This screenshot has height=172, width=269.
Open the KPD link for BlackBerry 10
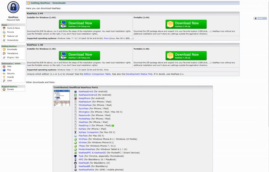(x=81, y=160)
